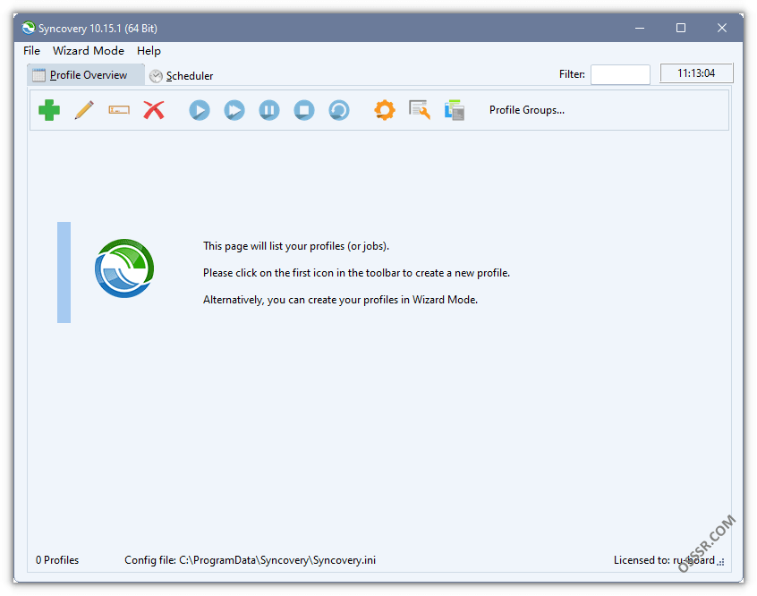Image resolution: width=757 pixels, height=596 pixels.
Task: Click the 'Licensed to: ru-board' status text
Action: point(664,560)
